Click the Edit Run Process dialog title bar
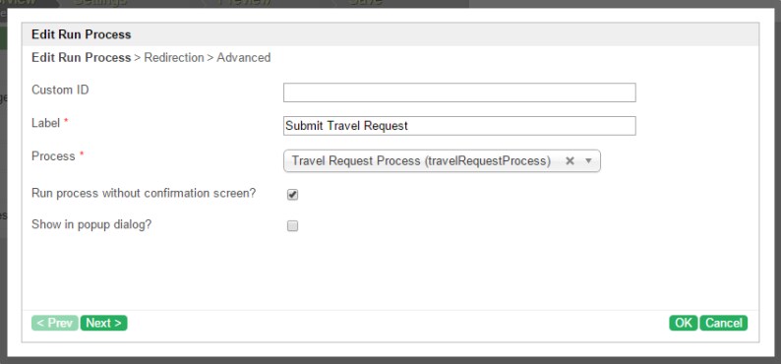Screen dimensions: 781x364 tap(390, 34)
